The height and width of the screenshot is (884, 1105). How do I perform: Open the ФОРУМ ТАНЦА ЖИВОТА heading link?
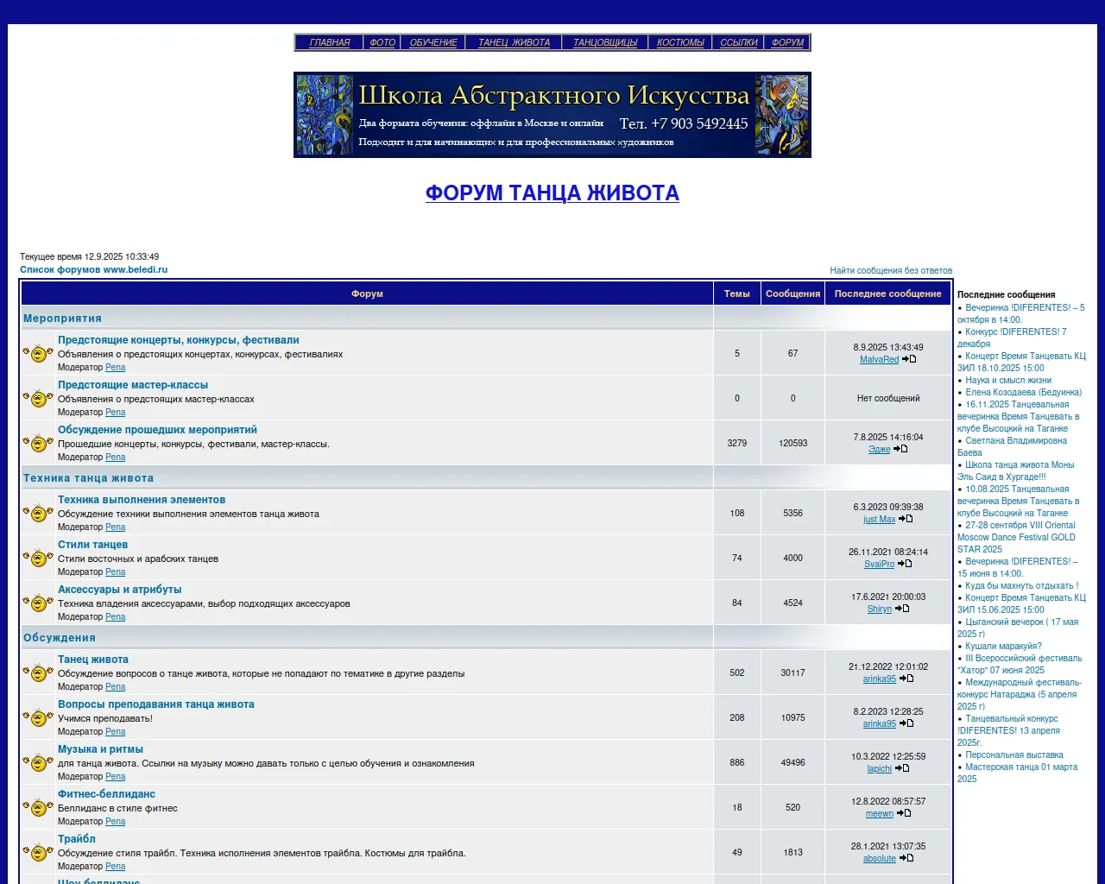(552, 193)
